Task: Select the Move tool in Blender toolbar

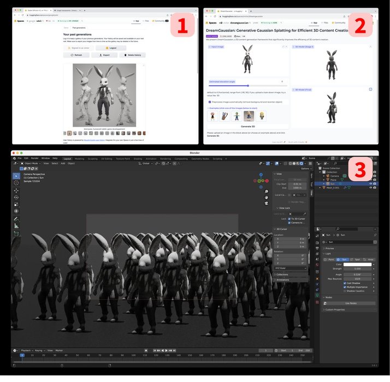Action: (16, 190)
